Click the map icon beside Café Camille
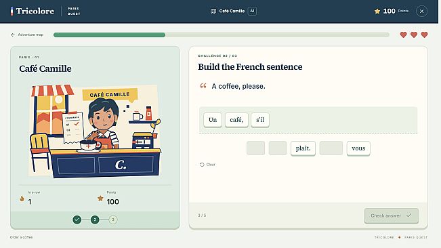Image resolution: width=441 pixels, height=248 pixels. pos(213,11)
